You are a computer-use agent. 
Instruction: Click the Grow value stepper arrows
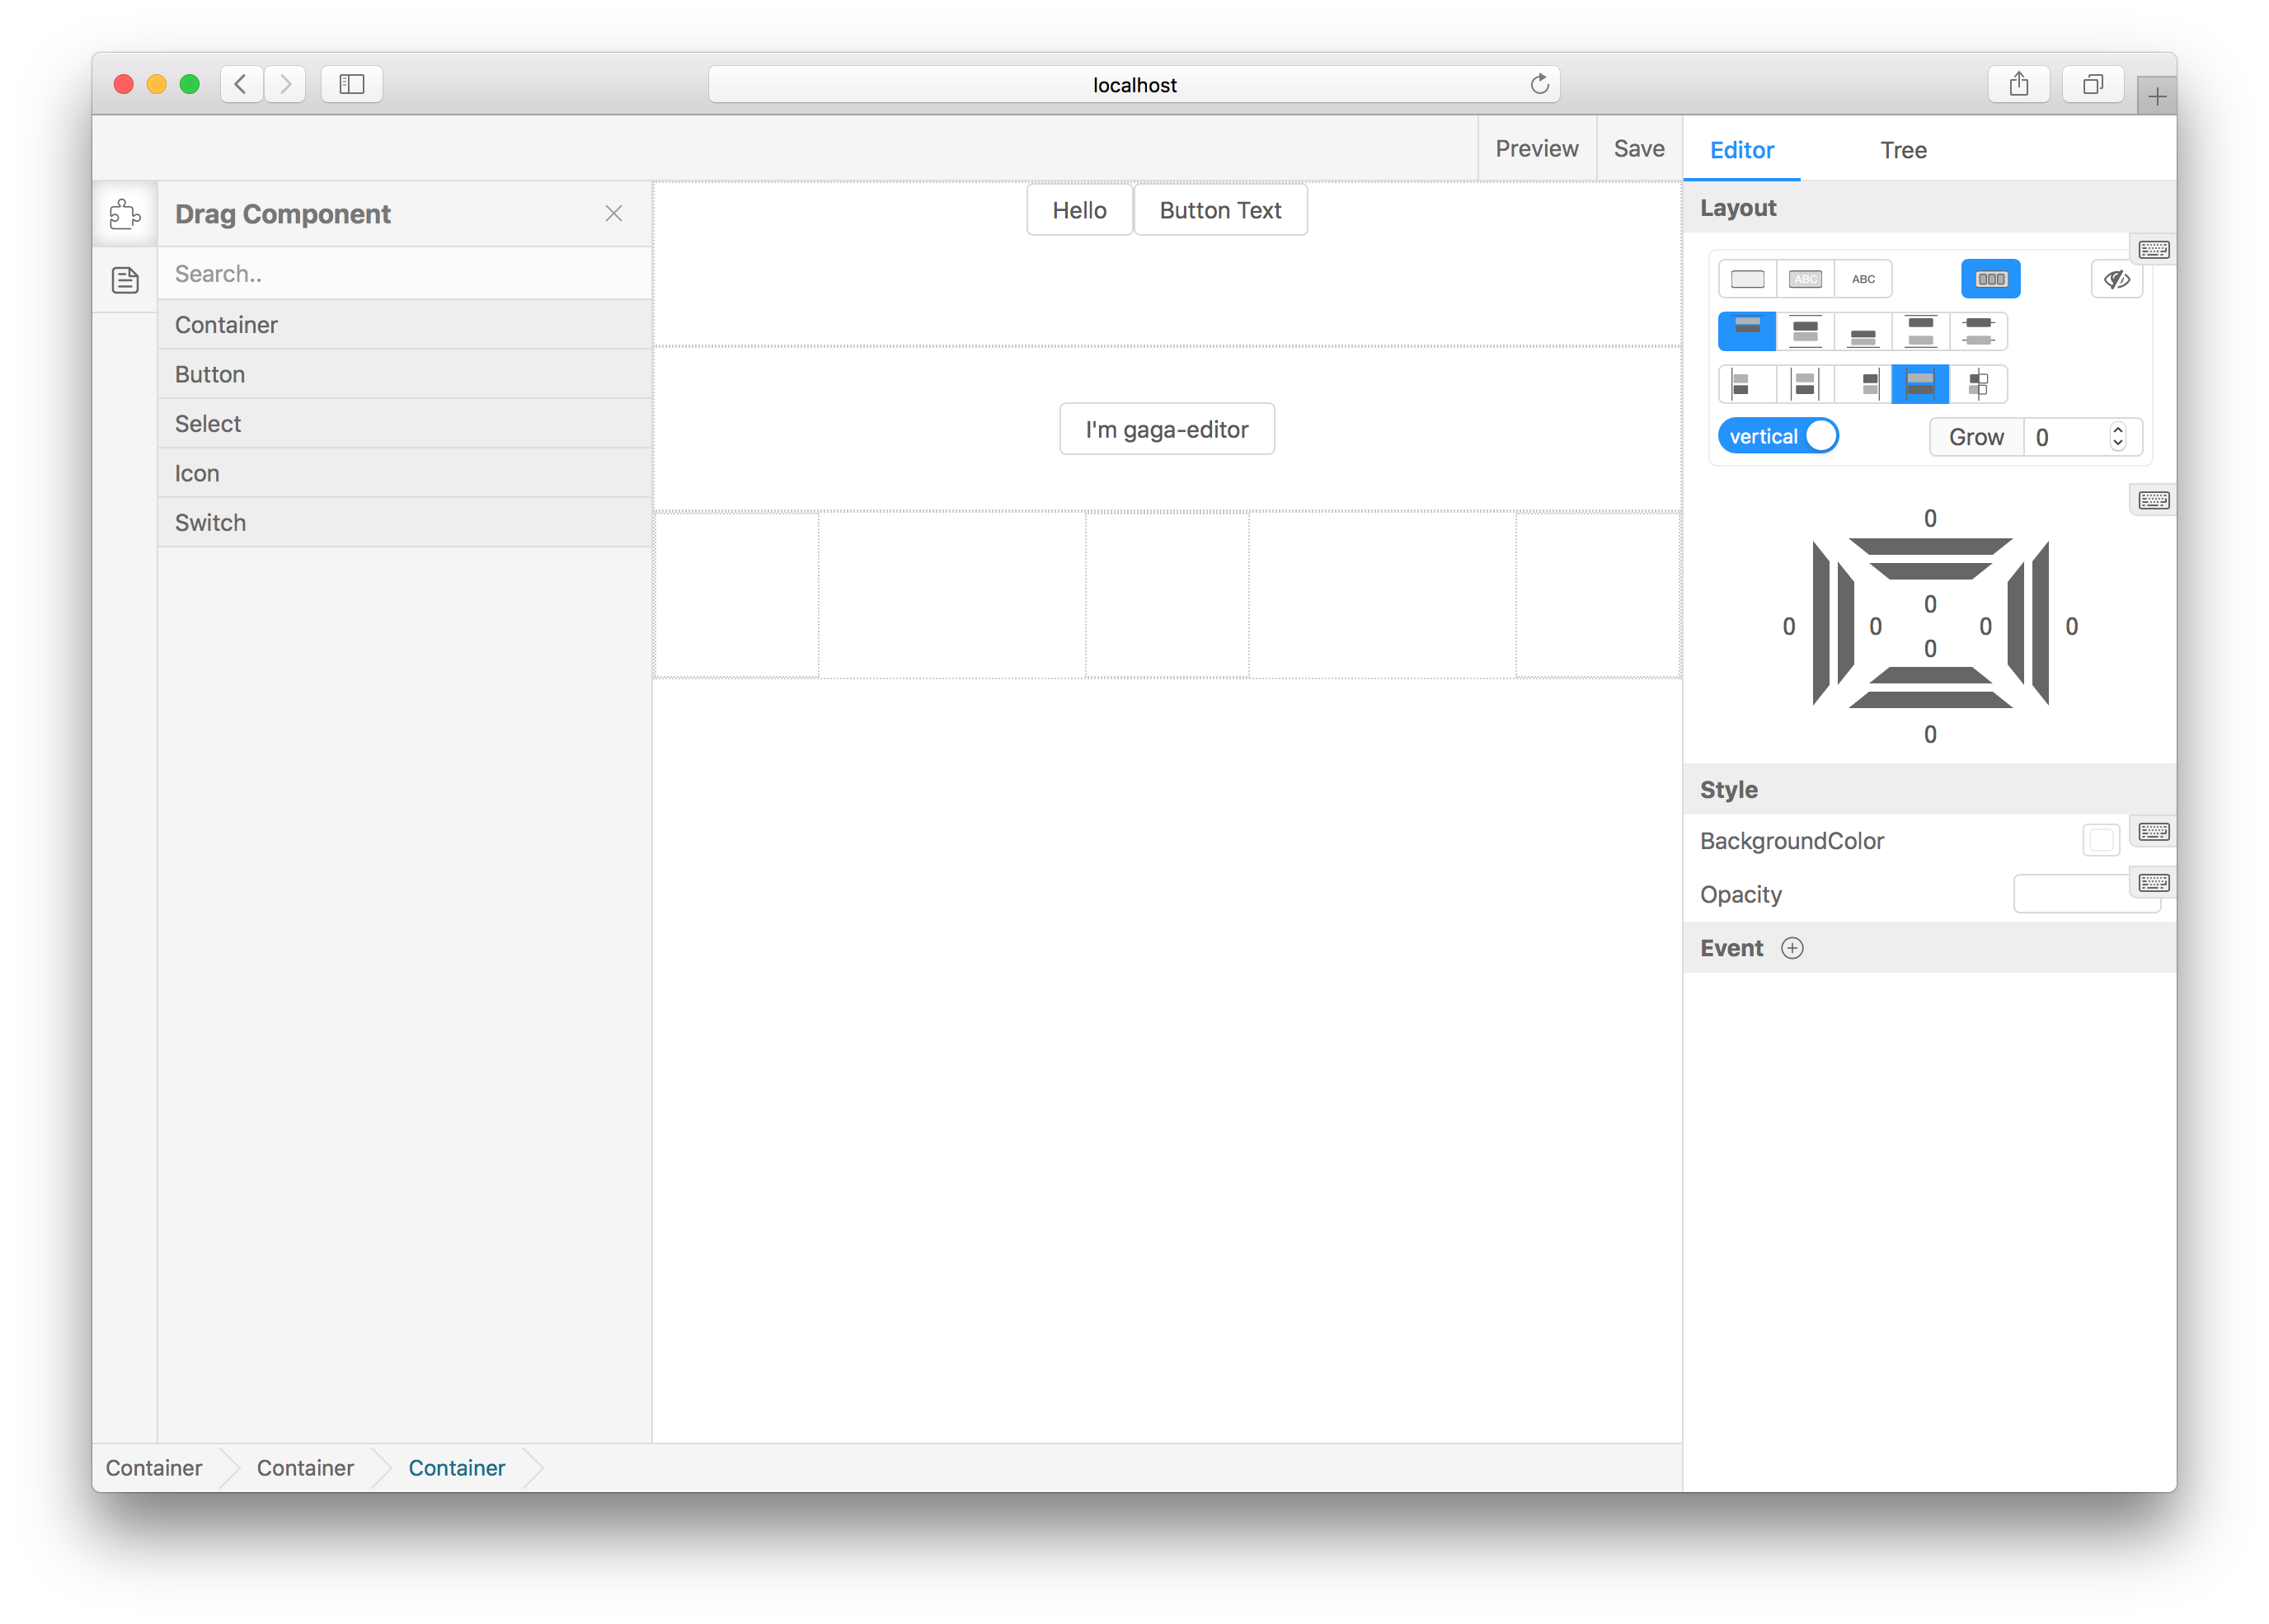pyautogui.click(x=2117, y=437)
